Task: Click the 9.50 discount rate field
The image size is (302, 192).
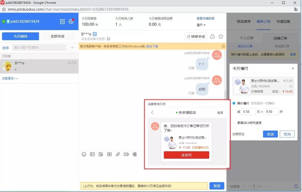Action: coord(271,112)
